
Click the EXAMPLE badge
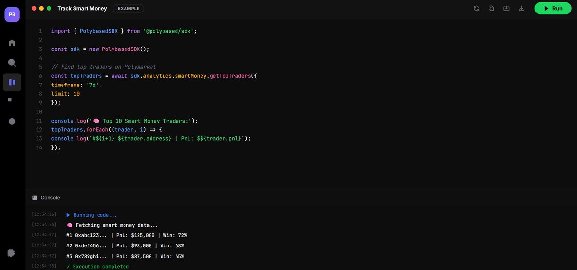pos(128,8)
